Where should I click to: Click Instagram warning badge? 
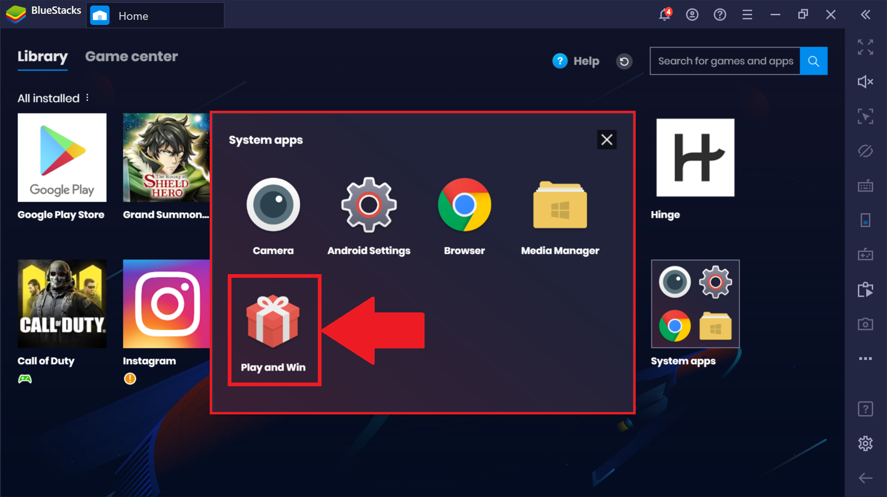tap(130, 379)
